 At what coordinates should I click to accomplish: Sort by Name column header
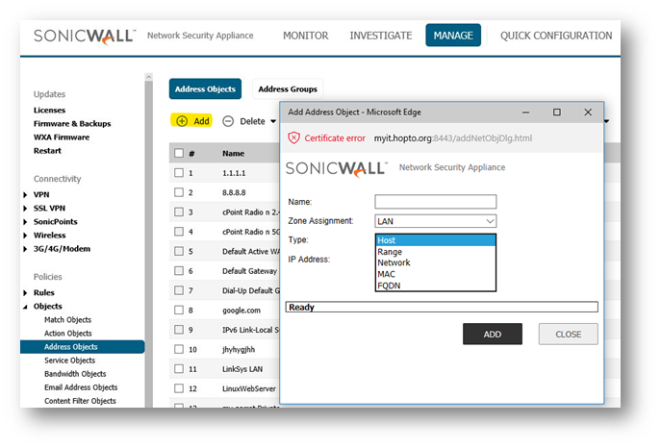click(233, 153)
